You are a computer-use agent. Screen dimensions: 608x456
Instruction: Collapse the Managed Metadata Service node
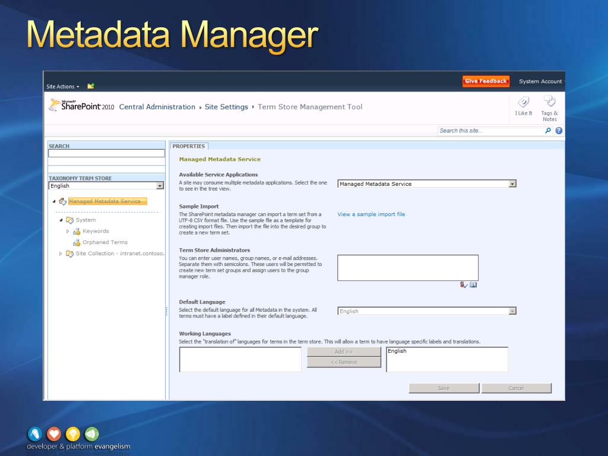click(54, 201)
